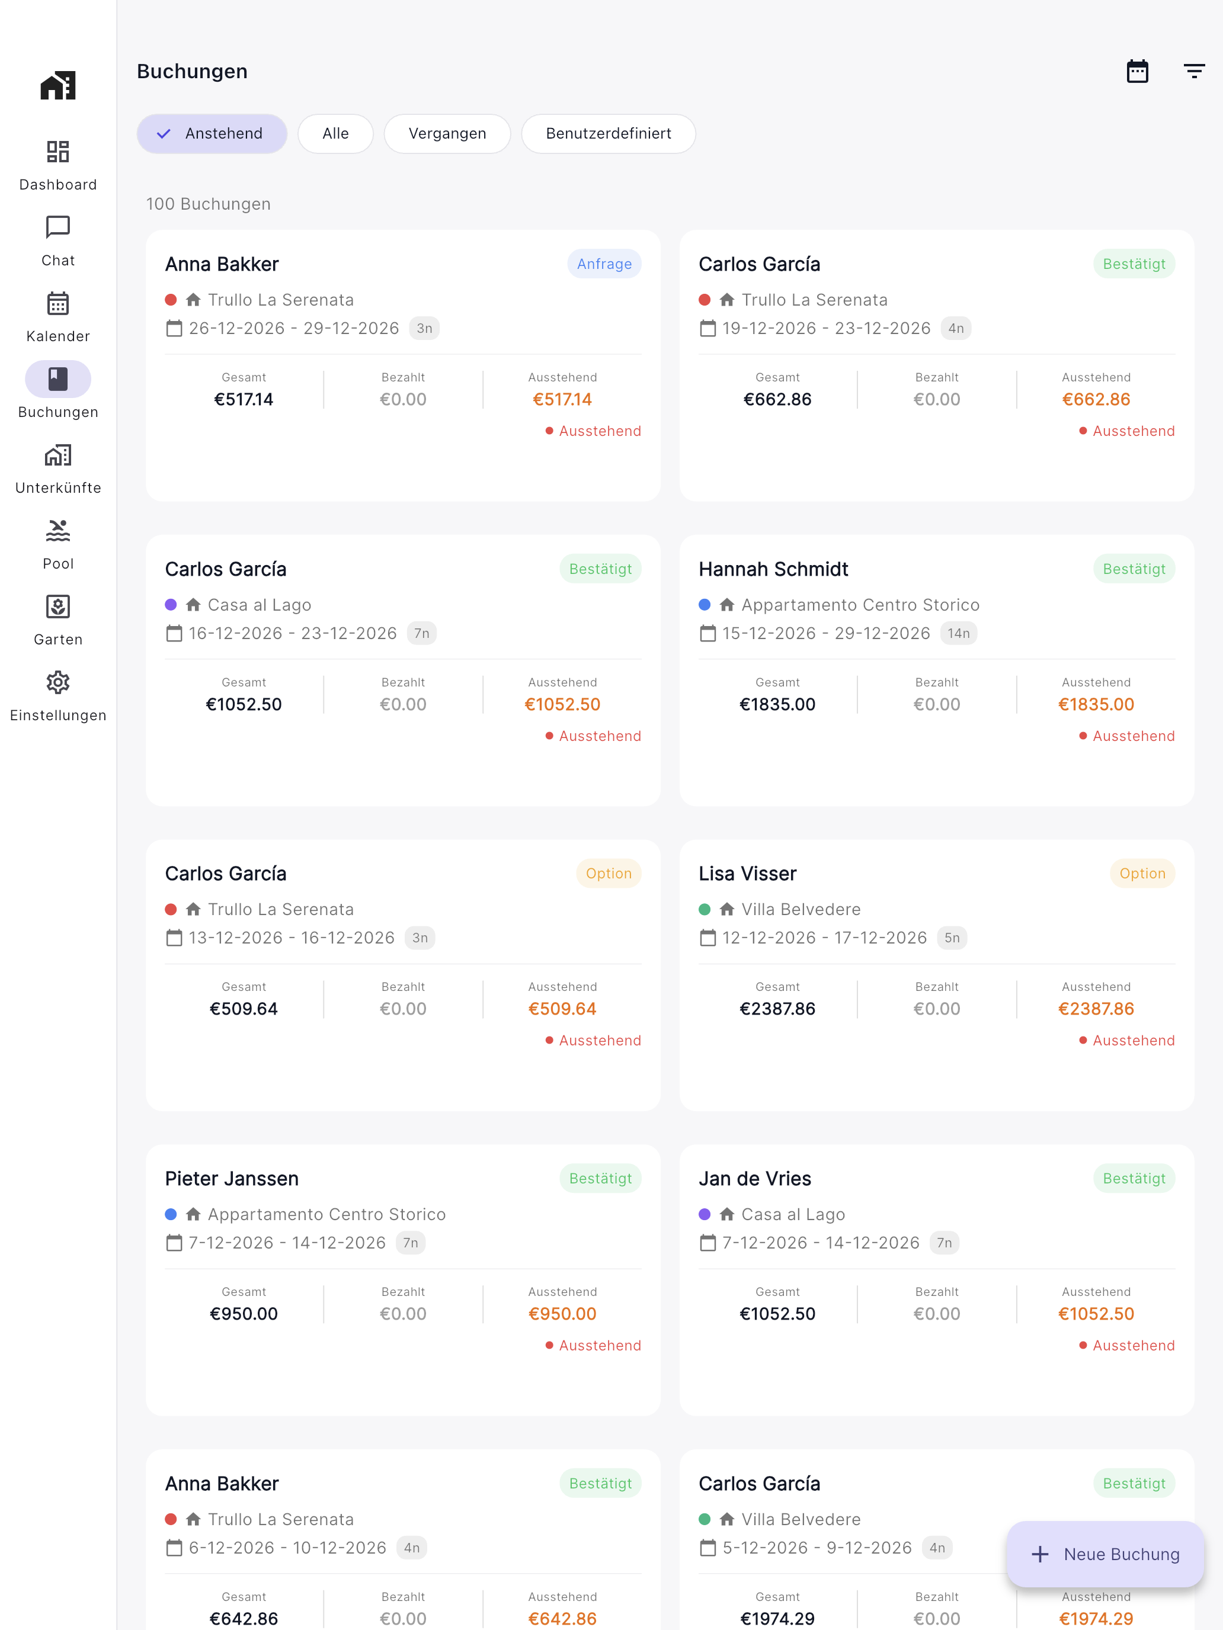1223x1630 pixels.
Task: Click the "5n" nights badge
Action: [952, 938]
